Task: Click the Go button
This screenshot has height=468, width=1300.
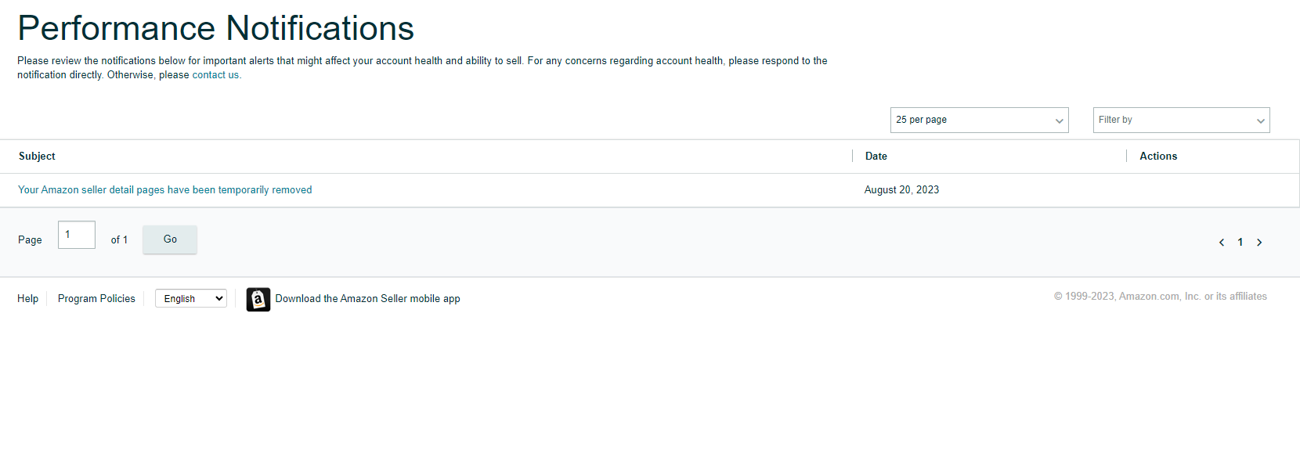Action: tap(170, 239)
